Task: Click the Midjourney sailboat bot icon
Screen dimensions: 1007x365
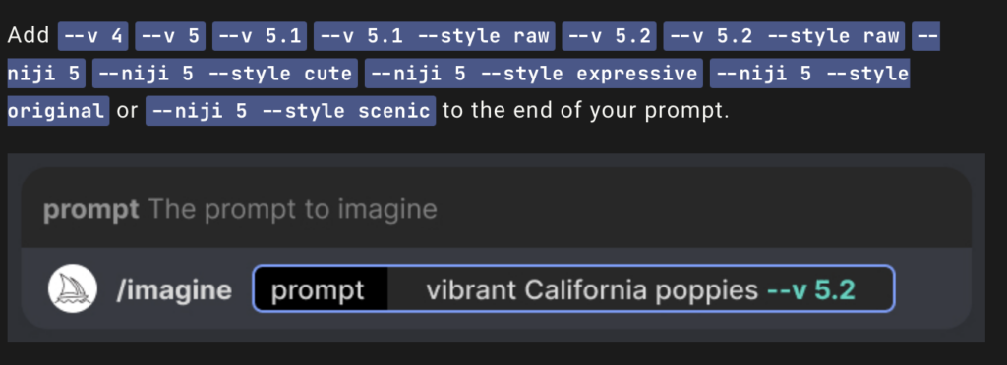Action: 73,288
